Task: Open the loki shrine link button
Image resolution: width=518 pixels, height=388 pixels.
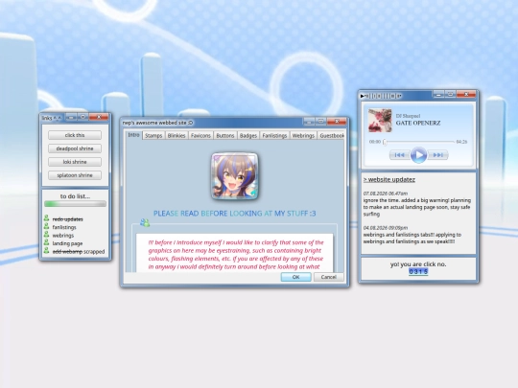Action: click(x=75, y=162)
